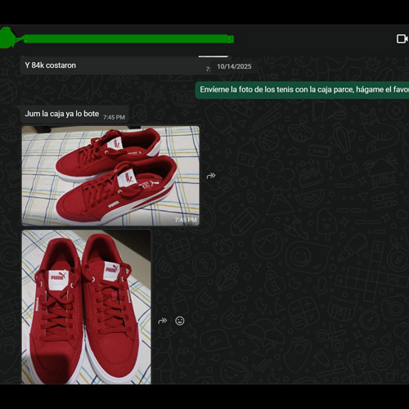This screenshot has height=409, width=409.
Task: React with emoji to the top-view photo
Action: pos(179,321)
